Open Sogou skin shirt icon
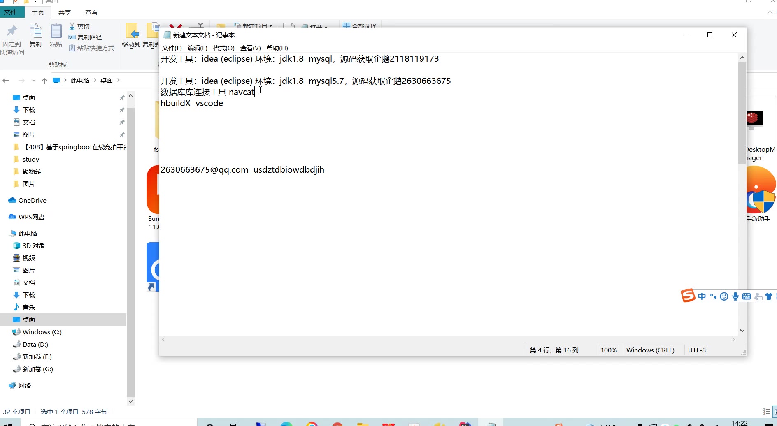Viewport: 777px width, 426px height. pyautogui.click(x=769, y=296)
